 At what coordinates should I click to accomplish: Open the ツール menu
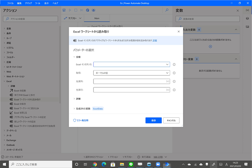pos(37,3)
